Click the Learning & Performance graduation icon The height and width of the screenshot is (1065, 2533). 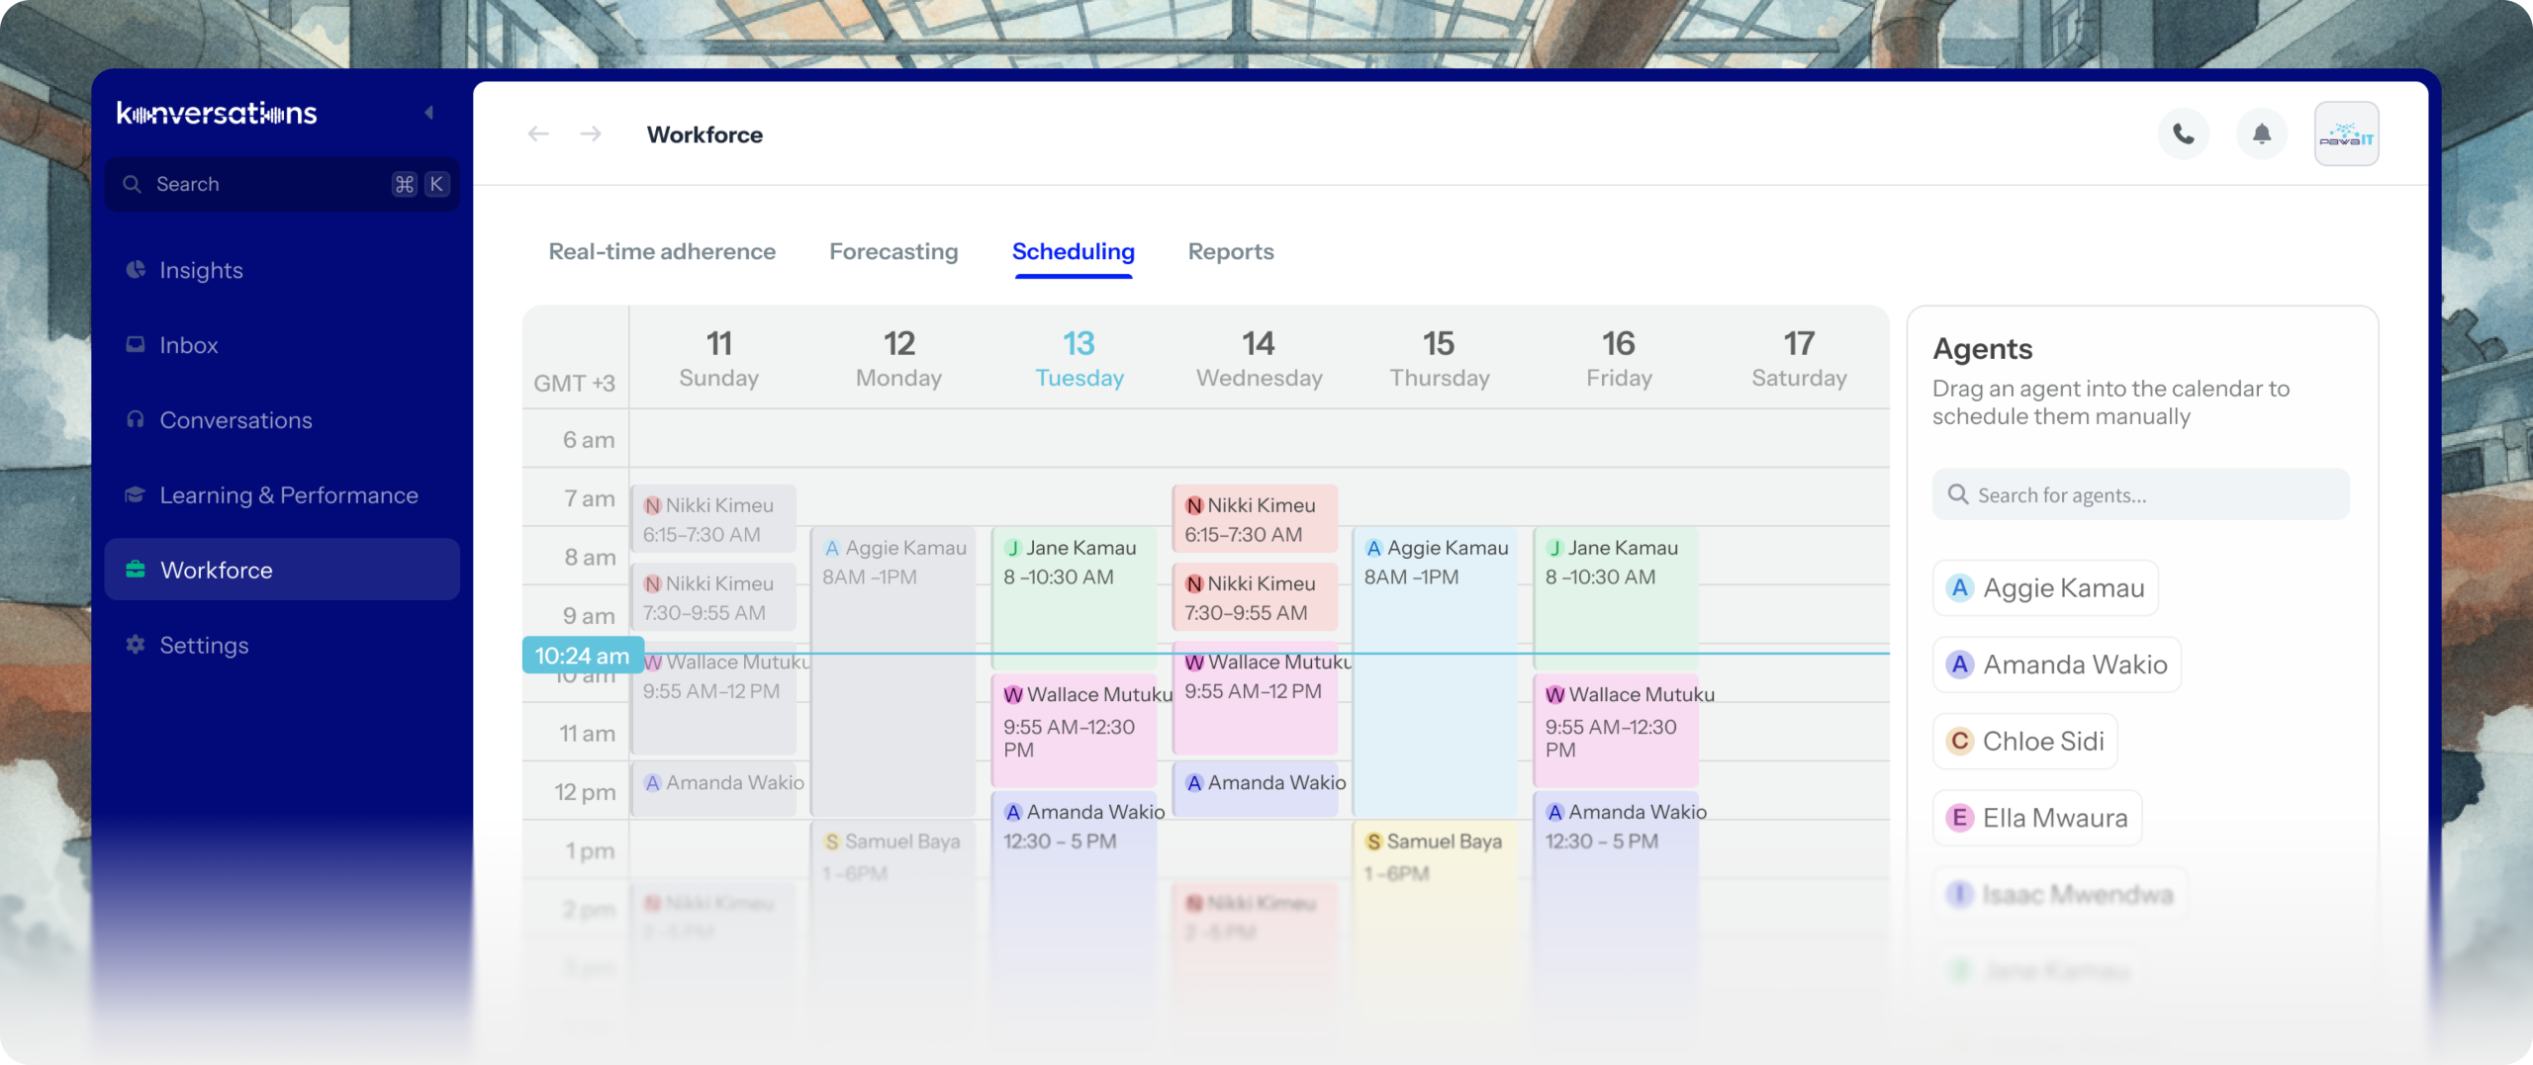[x=136, y=494]
